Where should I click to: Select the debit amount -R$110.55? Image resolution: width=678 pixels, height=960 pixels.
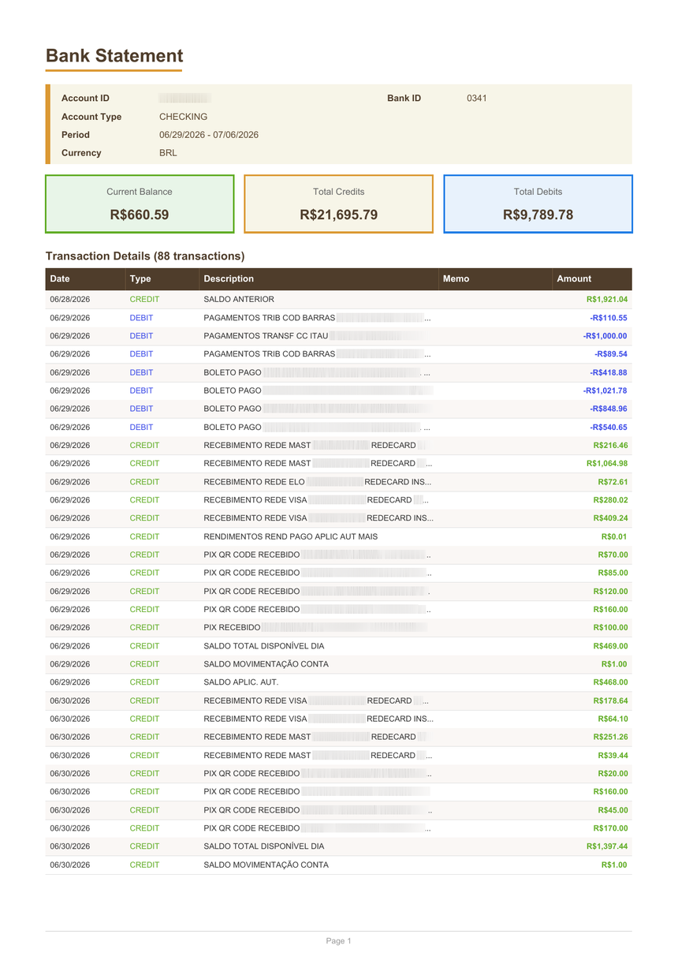[x=609, y=318]
